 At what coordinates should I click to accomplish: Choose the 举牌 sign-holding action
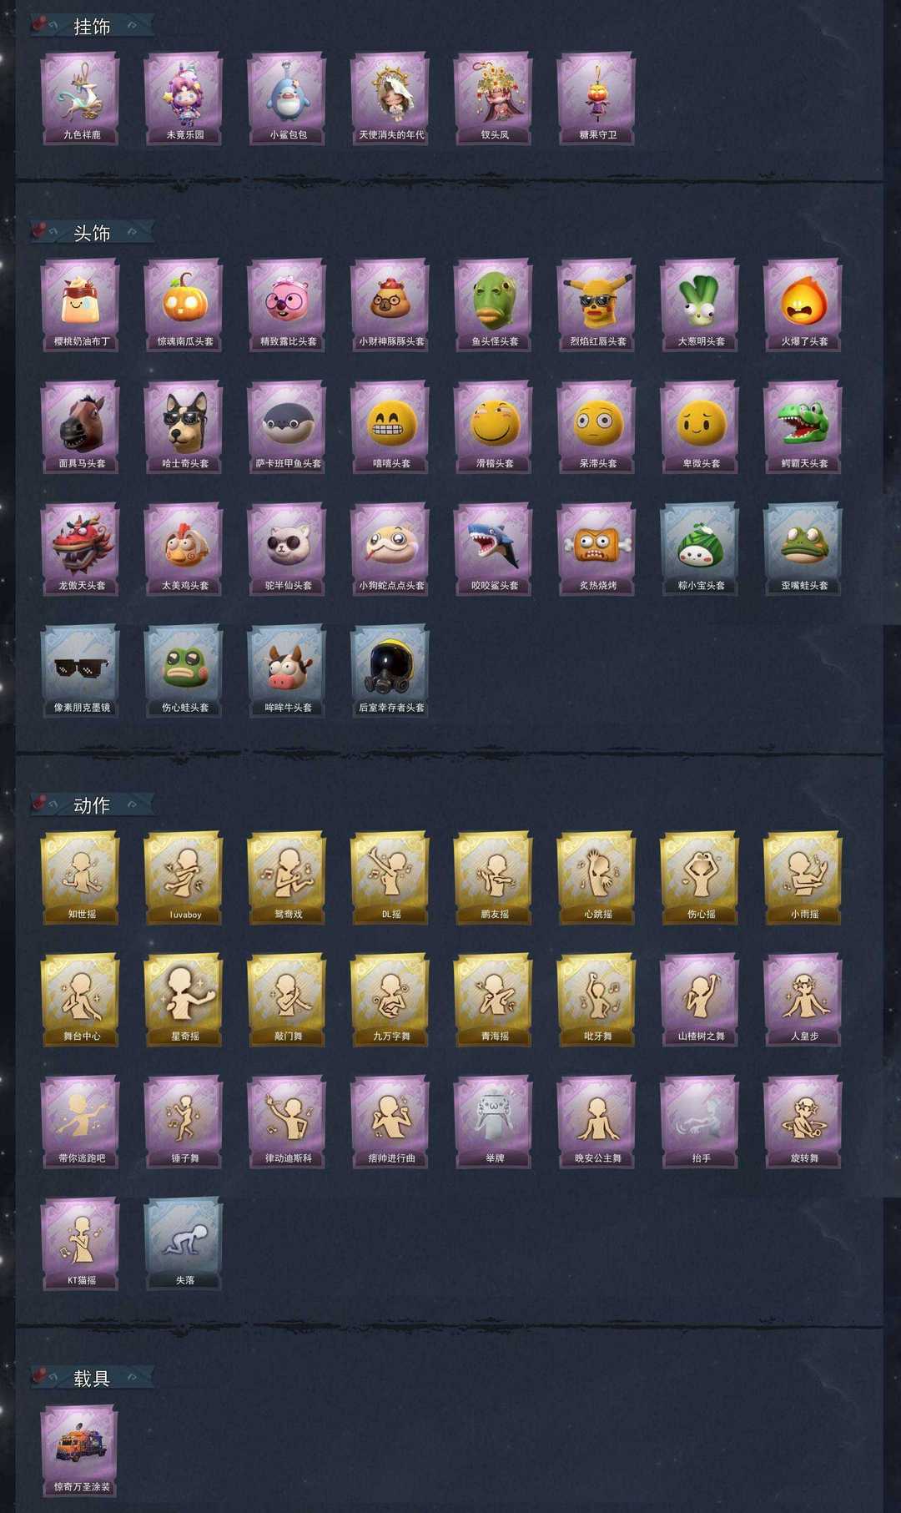pyautogui.click(x=494, y=1122)
